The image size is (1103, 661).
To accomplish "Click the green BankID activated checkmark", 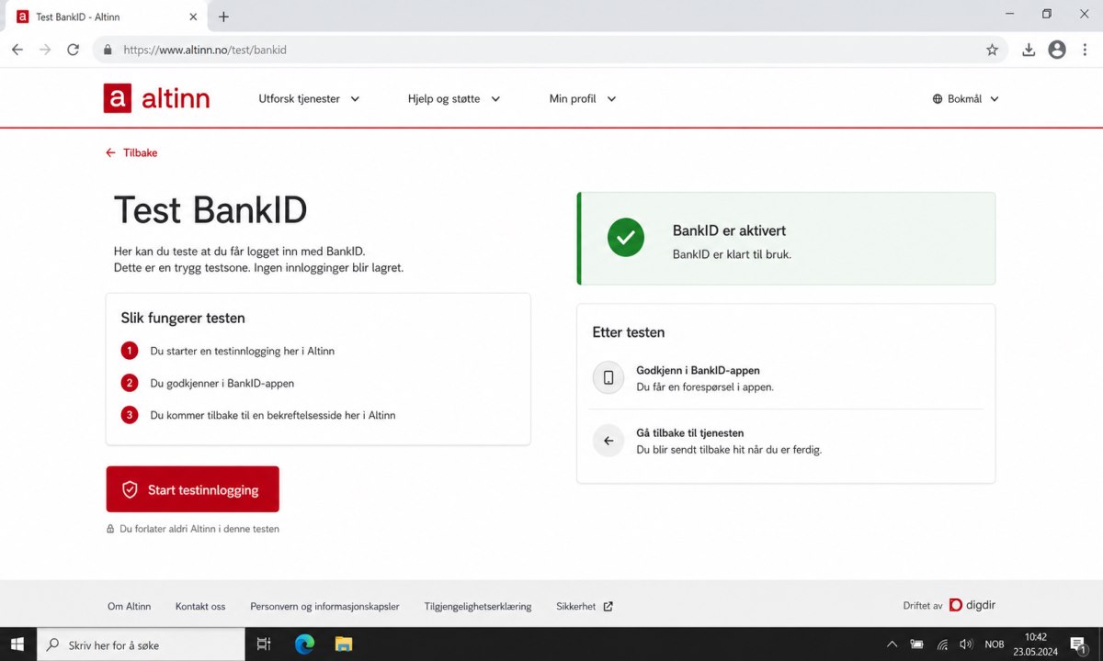I will click(626, 238).
